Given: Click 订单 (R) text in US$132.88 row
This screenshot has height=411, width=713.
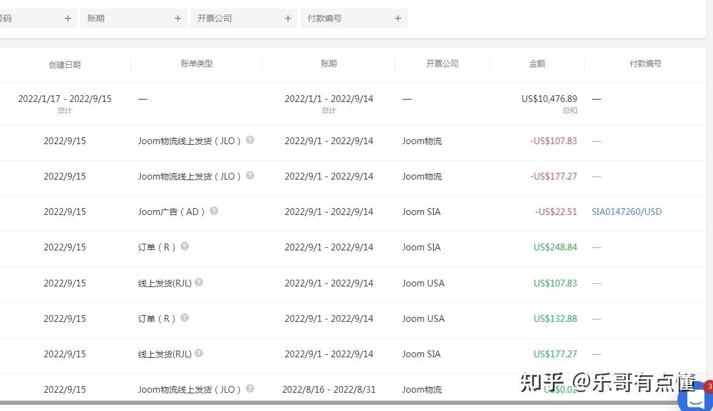Looking at the screenshot, I should [157, 318].
